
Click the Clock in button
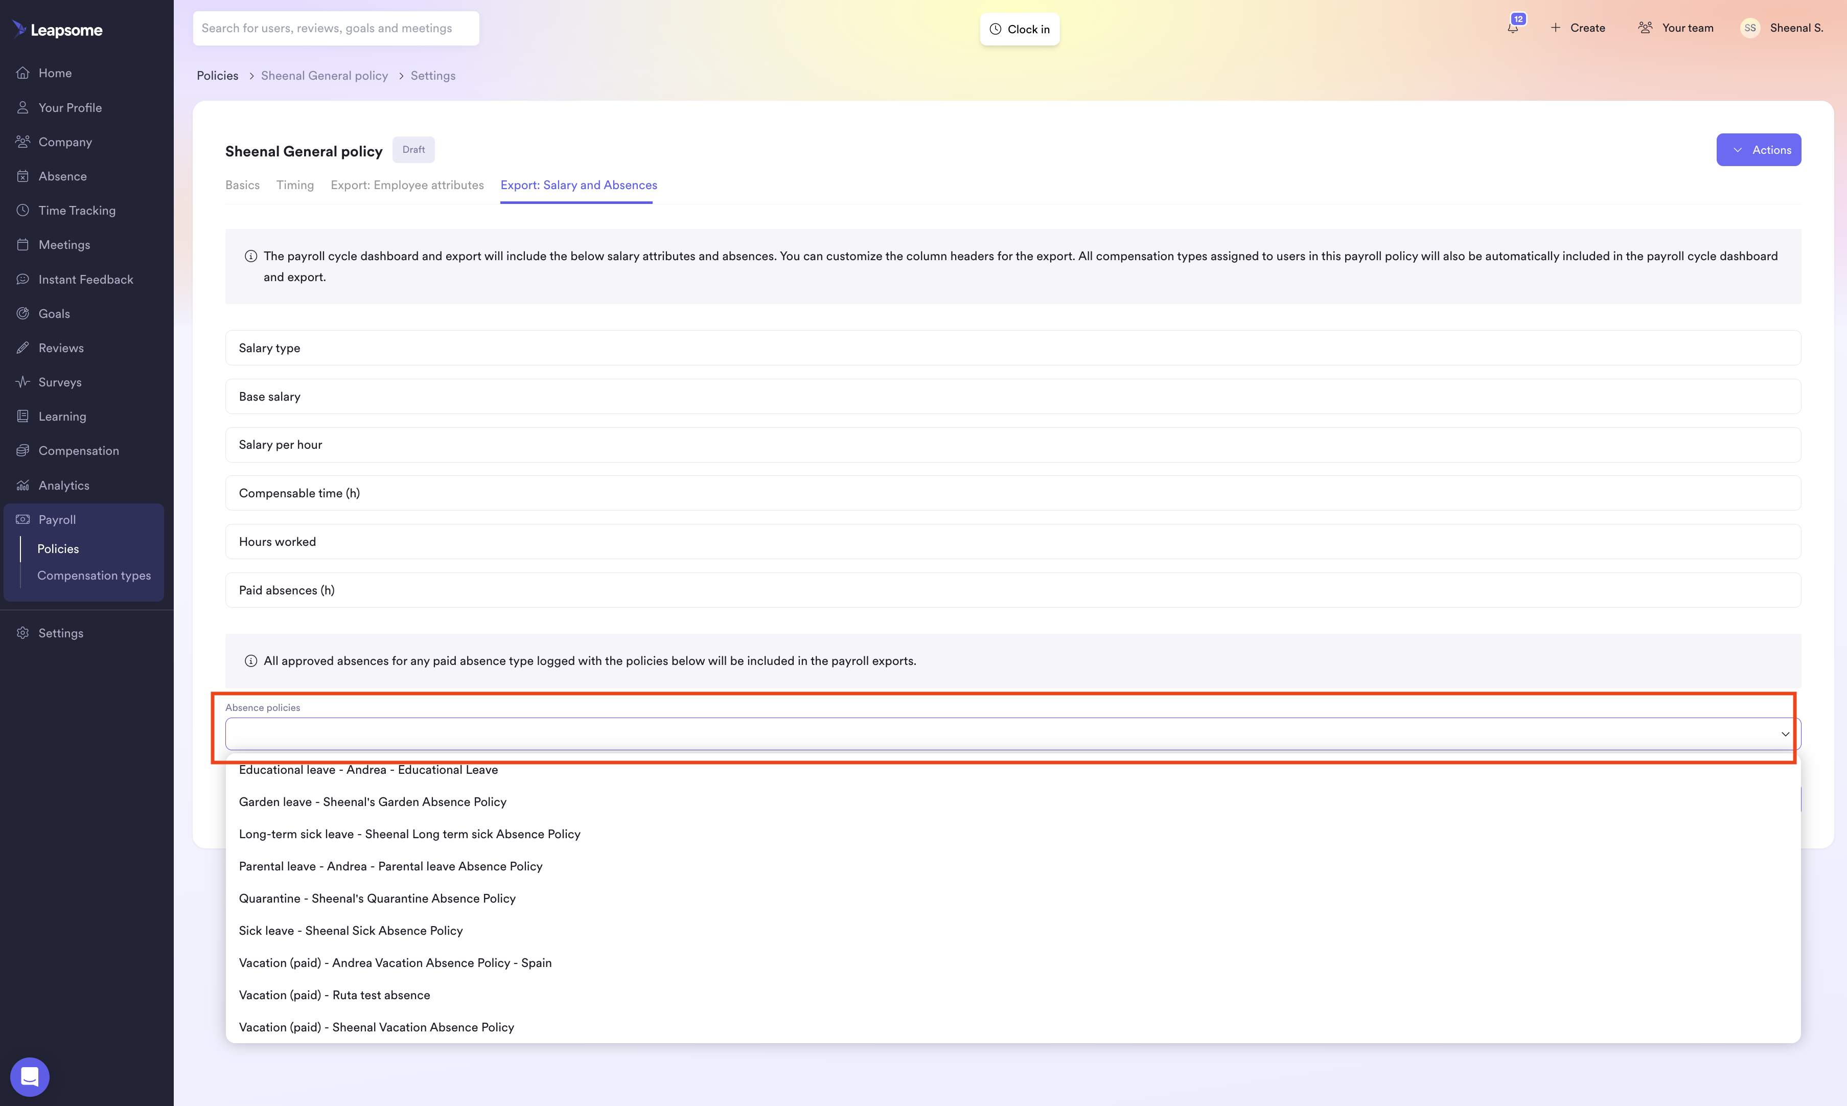(1019, 29)
